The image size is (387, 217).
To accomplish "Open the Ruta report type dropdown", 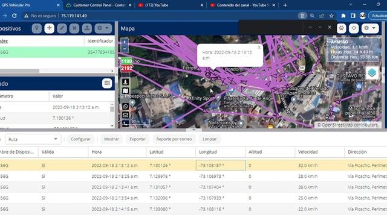I will [x=33, y=139].
